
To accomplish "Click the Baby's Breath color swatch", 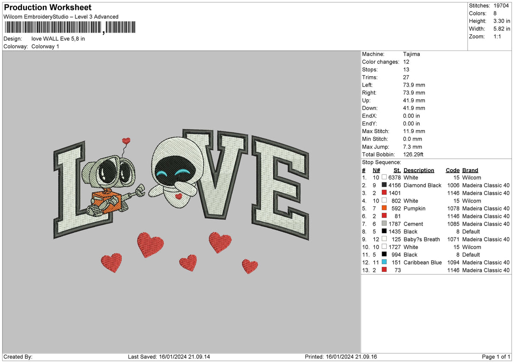I will click(x=384, y=239).
